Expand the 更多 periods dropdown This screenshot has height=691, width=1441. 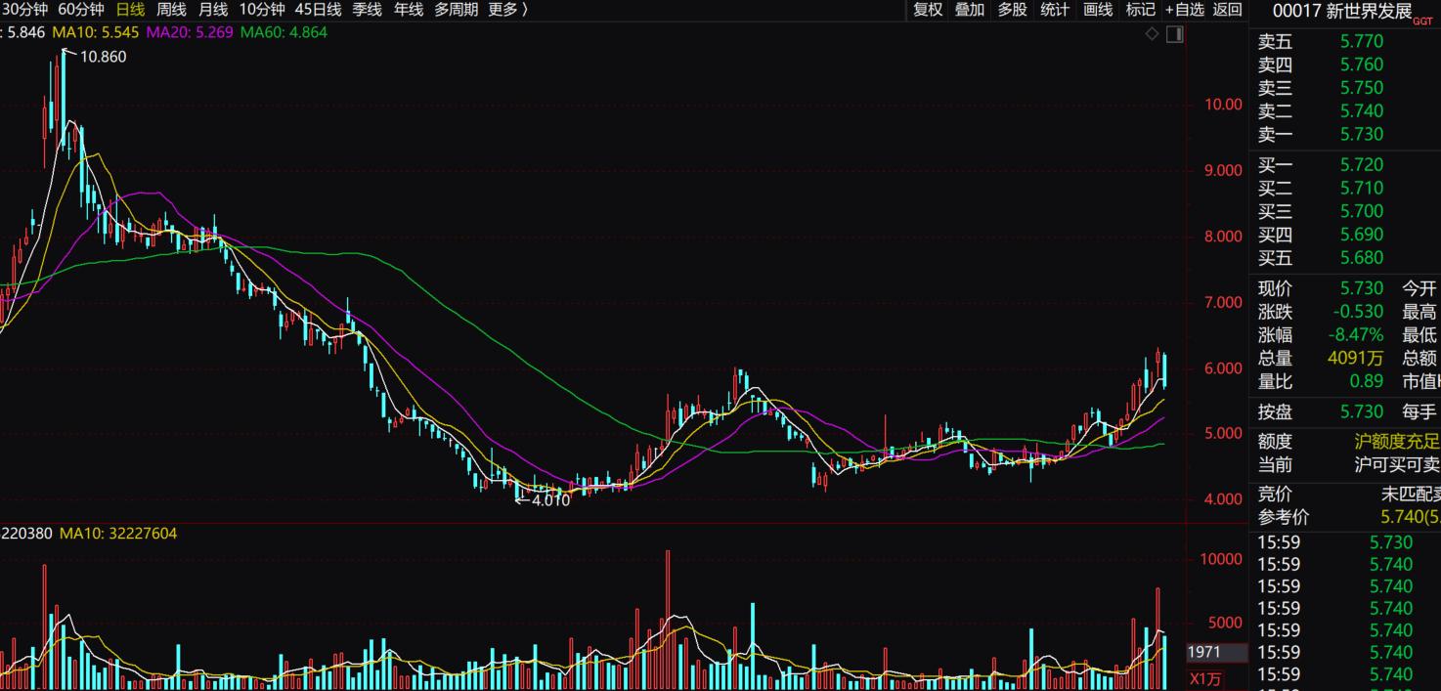(x=508, y=10)
